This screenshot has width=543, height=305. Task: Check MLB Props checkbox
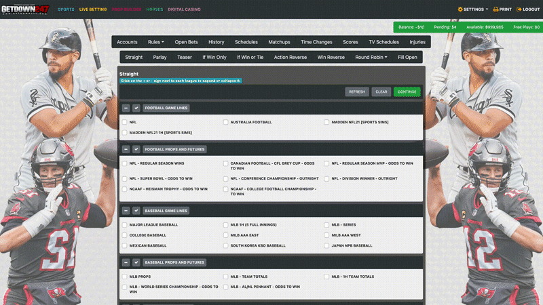tap(124, 277)
